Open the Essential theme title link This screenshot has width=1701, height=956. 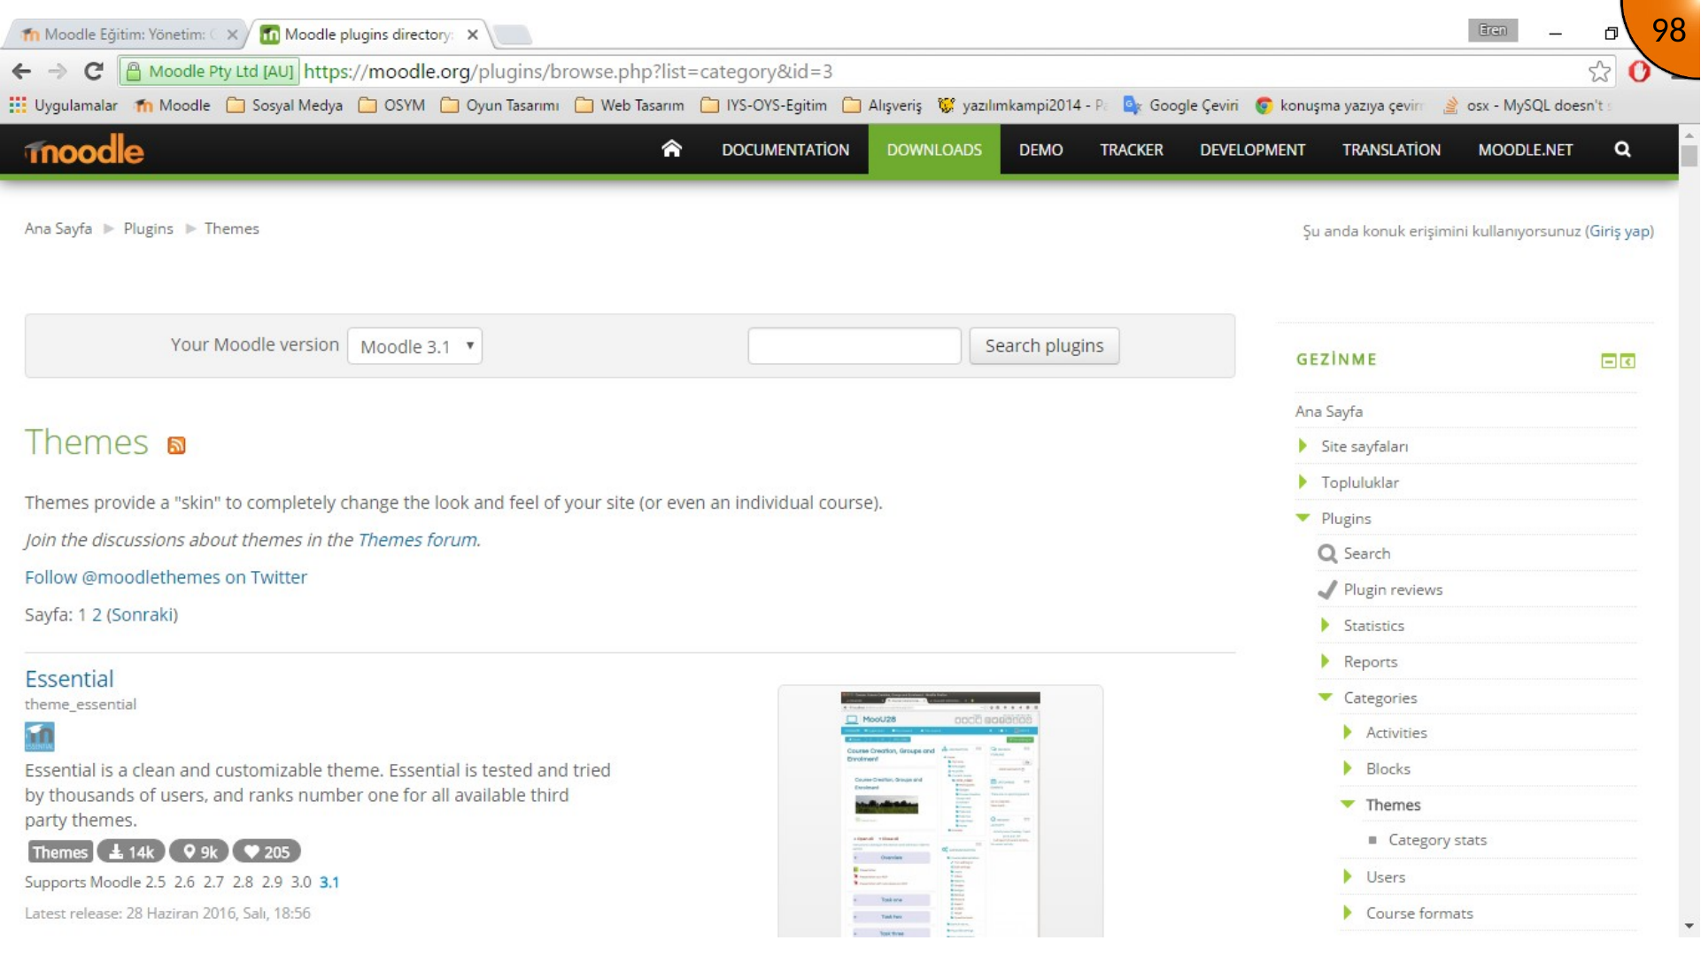point(69,679)
